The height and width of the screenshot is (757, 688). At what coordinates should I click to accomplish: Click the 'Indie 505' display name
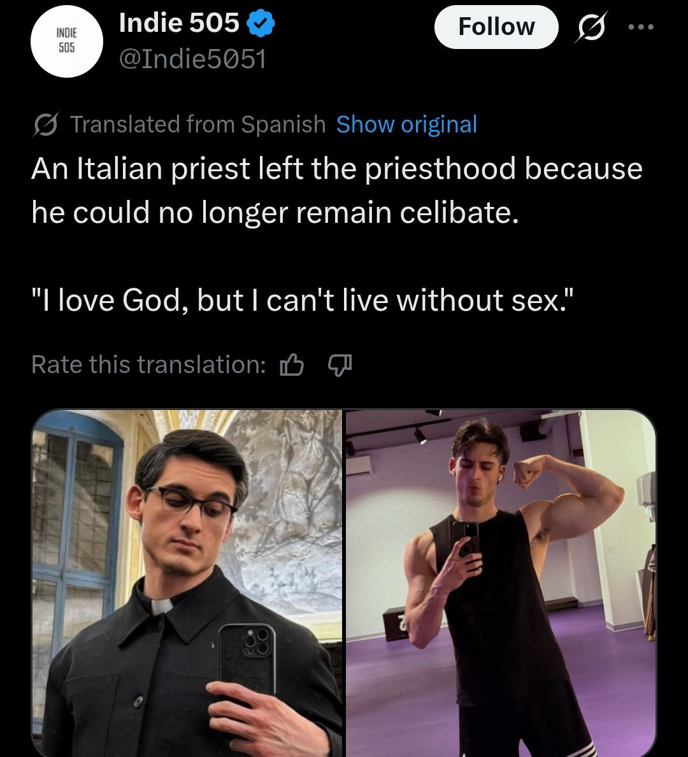(179, 24)
